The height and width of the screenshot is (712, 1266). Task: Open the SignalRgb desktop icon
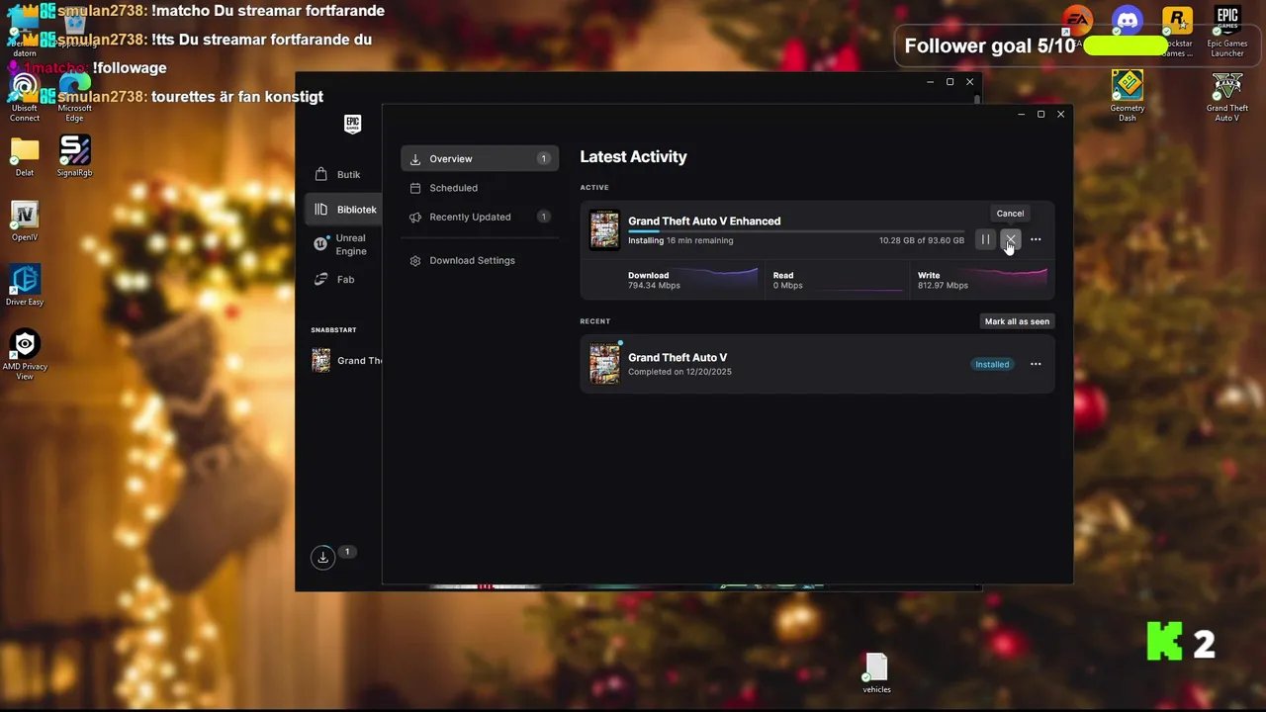[x=75, y=156]
